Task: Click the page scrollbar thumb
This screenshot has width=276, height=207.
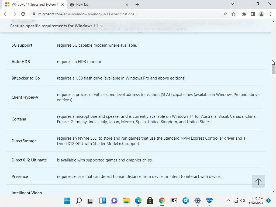Action: 274,67
